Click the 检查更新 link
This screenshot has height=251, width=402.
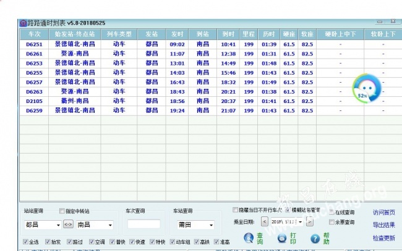(384, 238)
